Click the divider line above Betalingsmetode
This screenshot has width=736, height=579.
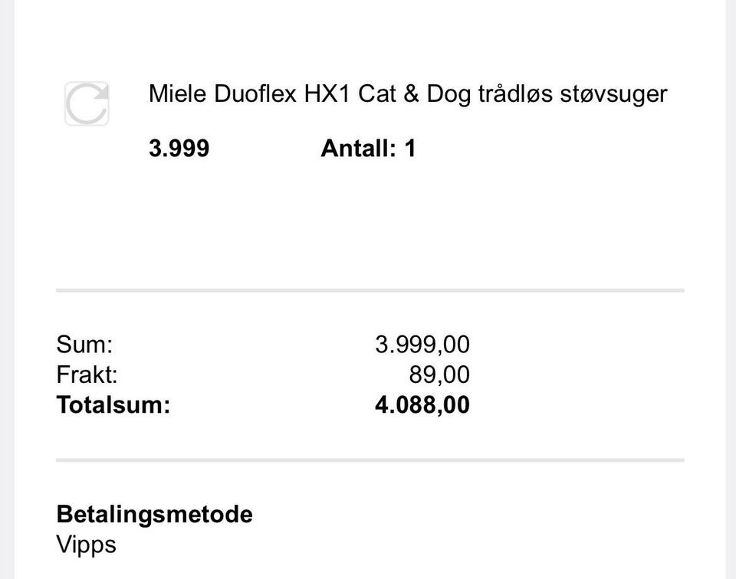(370, 460)
